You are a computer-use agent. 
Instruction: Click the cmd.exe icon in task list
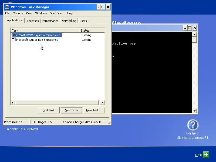click(x=14, y=35)
